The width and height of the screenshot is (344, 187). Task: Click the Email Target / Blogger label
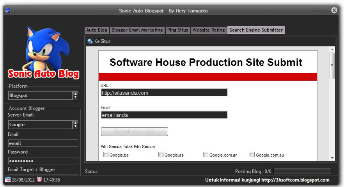(x=31, y=169)
